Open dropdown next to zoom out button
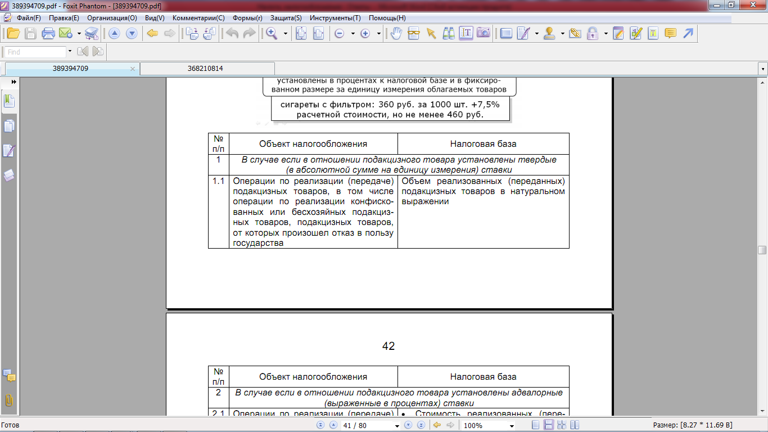Screen dimensions: 768x432 353,34
